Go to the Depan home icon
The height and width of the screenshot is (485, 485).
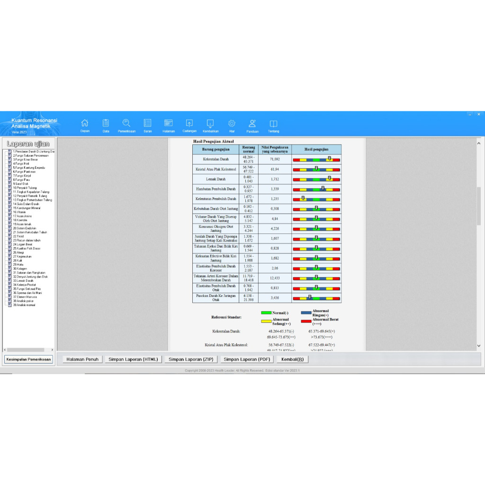[x=85, y=123]
